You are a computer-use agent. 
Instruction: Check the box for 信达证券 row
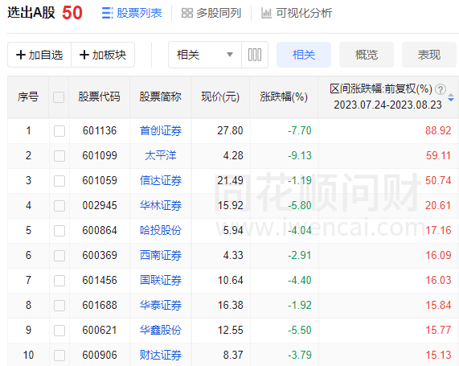pos(59,181)
